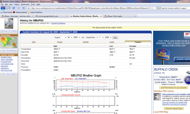Open the Weather Maps sidebar link
This screenshot has height=114, width=190.
(x=6, y=57)
